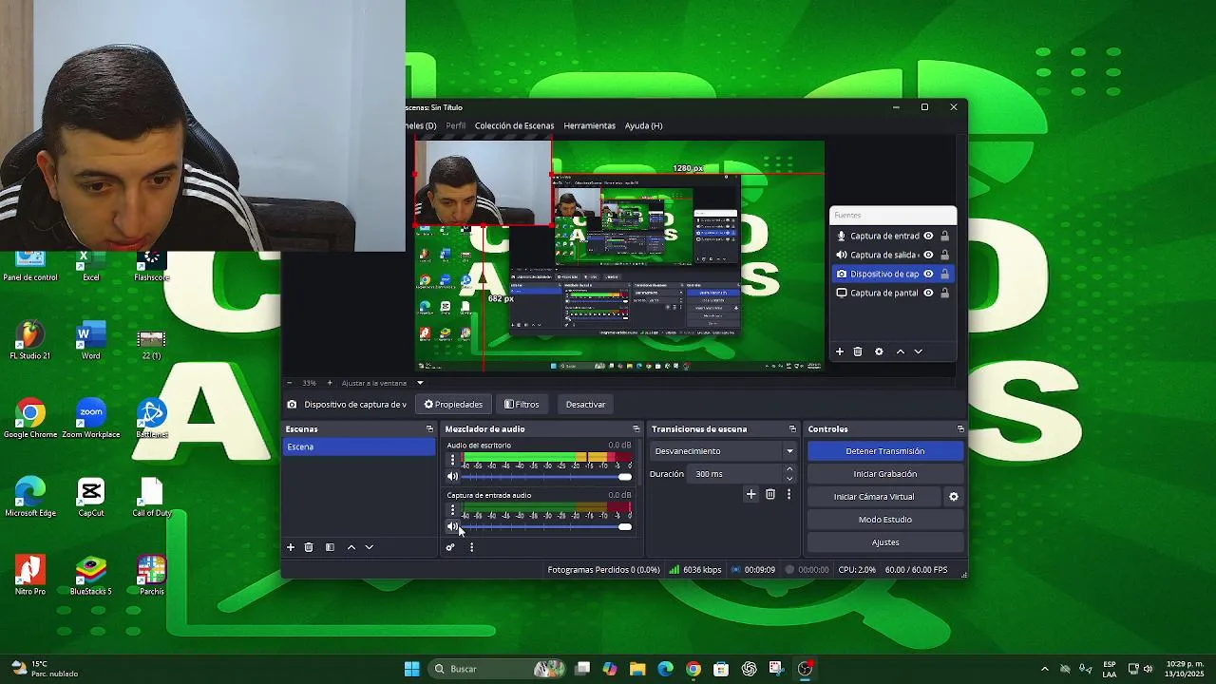The width and height of the screenshot is (1216, 684).
Task: Open preview scaling dropdown arrow
Action: [x=420, y=383]
